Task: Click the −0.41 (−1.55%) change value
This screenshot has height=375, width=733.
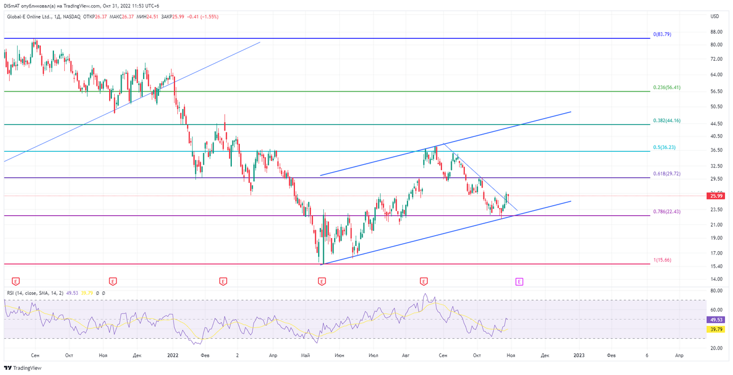Action: point(203,16)
